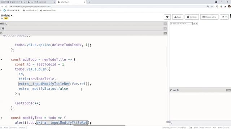Click the external-link icon in footer
The width and height of the screenshot is (231, 129).
click(x=191, y=128)
